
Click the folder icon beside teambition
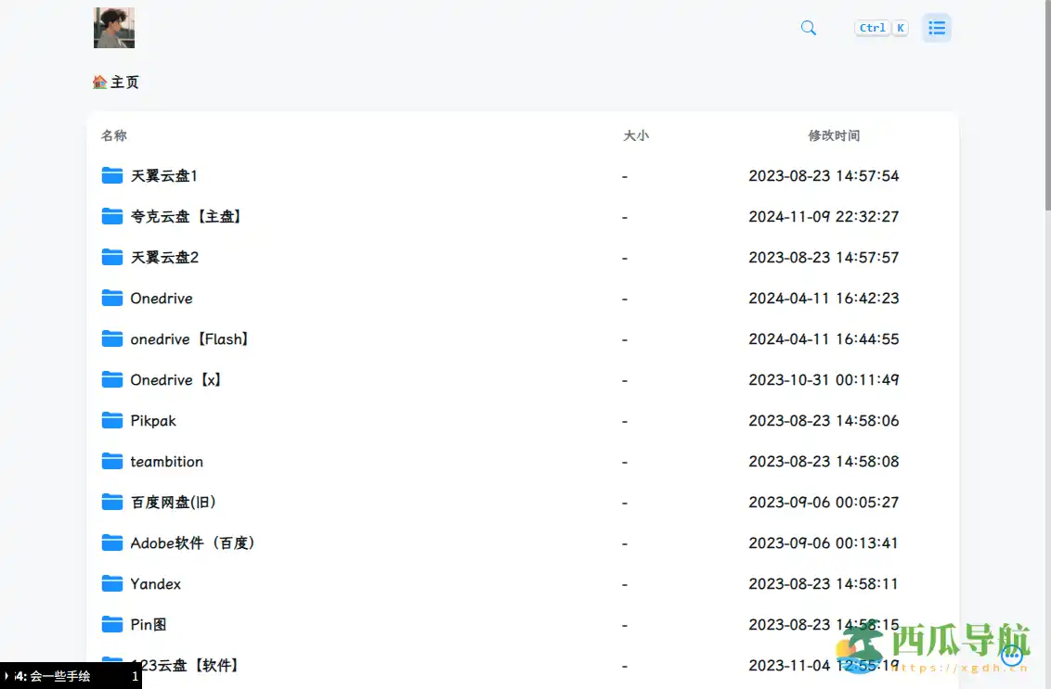110,461
